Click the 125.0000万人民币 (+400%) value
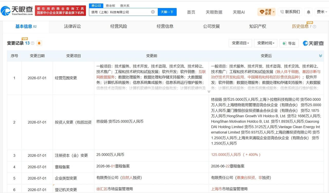 (236, 155)
